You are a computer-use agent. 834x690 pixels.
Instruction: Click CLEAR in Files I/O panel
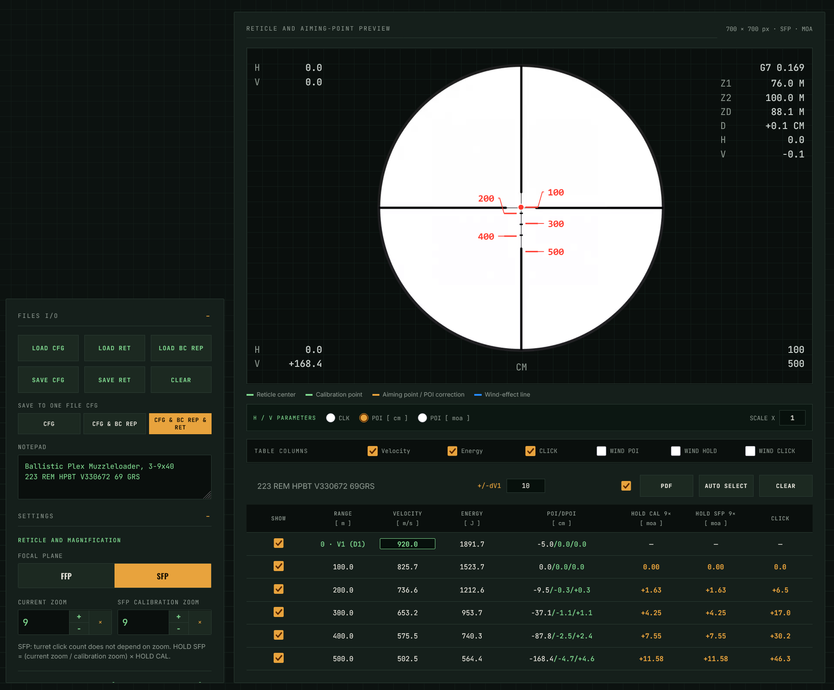(x=181, y=380)
